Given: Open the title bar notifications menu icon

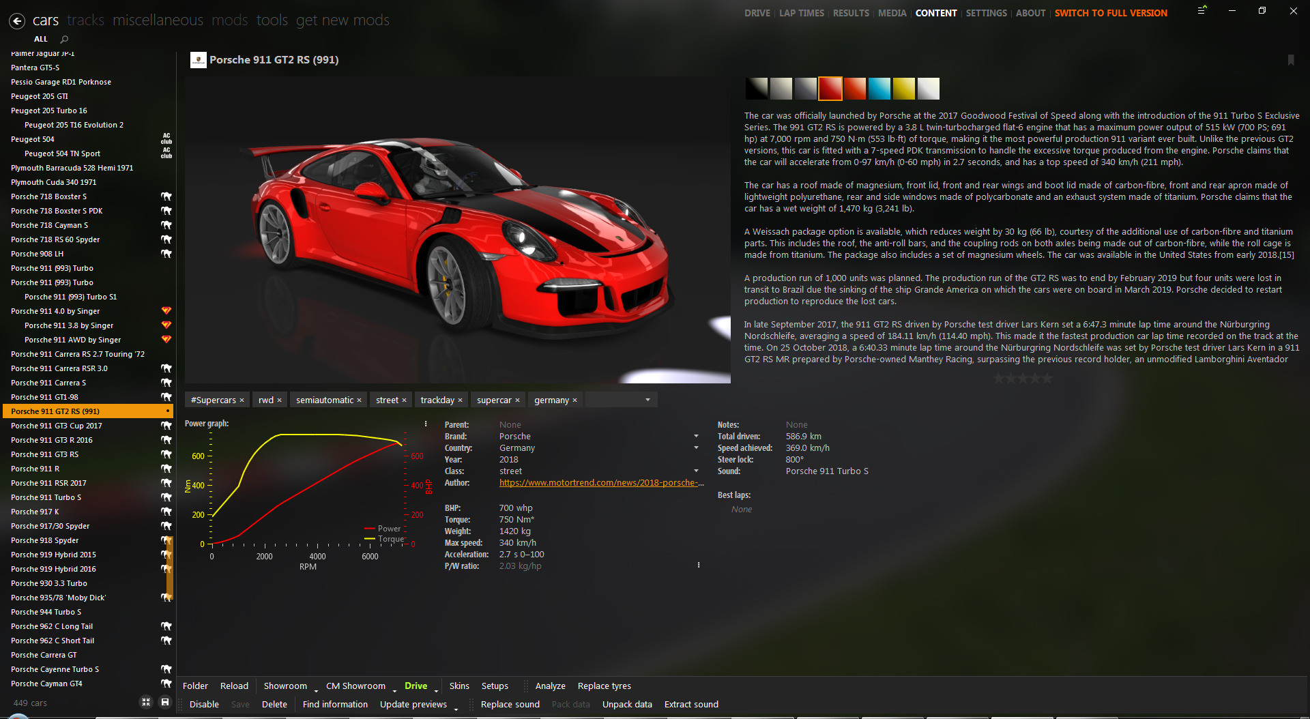Looking at the screenshot, I should (x=1202, y=10).
